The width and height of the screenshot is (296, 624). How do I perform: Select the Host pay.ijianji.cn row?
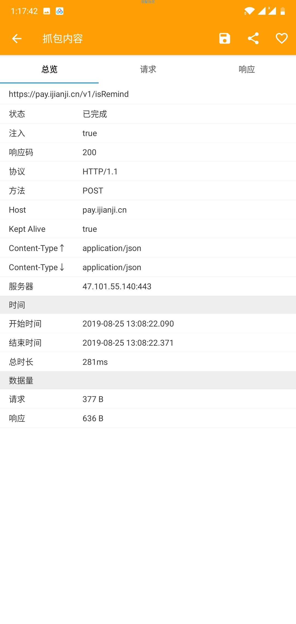[148, 210]
